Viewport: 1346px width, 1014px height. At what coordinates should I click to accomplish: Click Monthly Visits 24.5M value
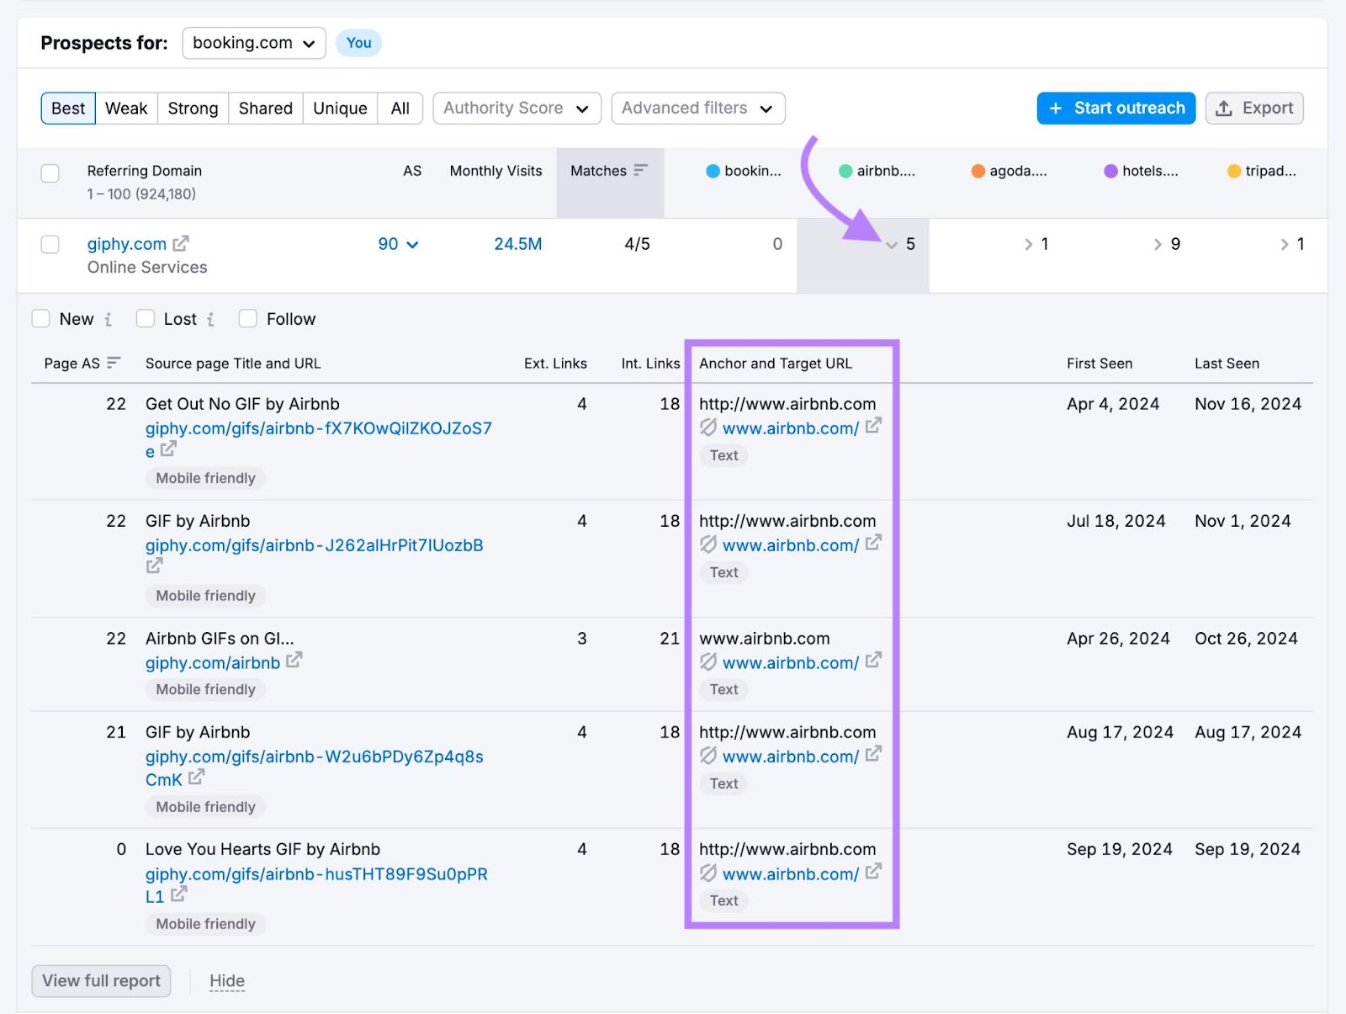(x=517, y=244)
